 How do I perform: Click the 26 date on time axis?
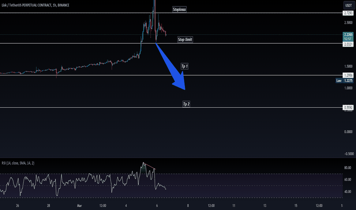point(18,206)
